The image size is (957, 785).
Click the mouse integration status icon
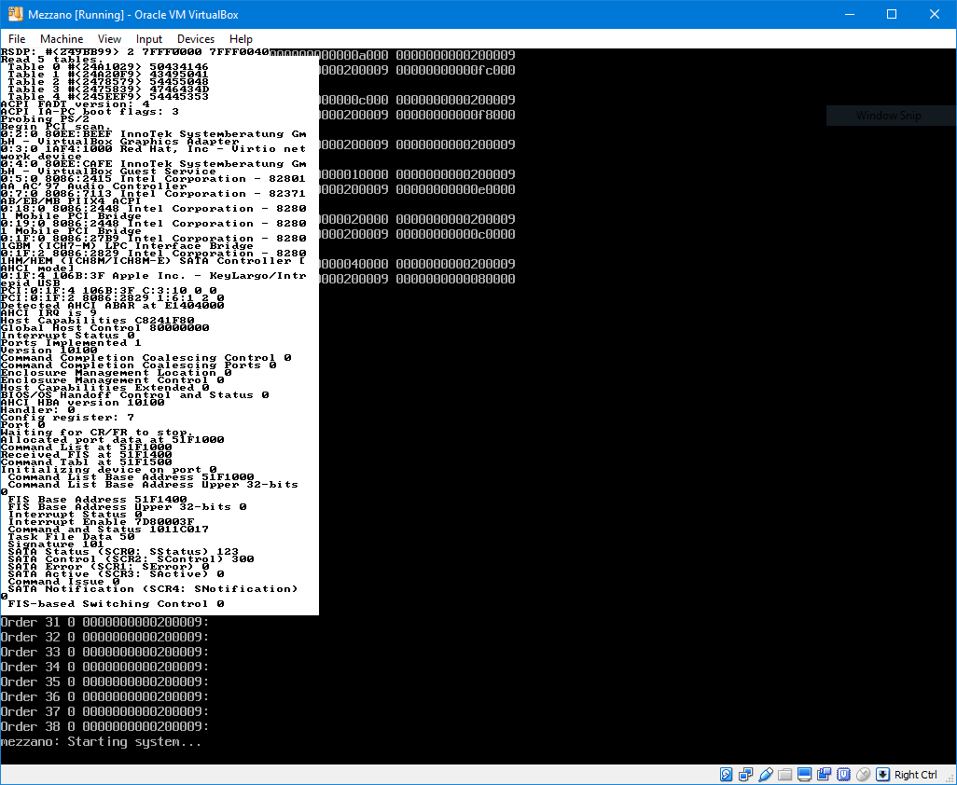863,775
